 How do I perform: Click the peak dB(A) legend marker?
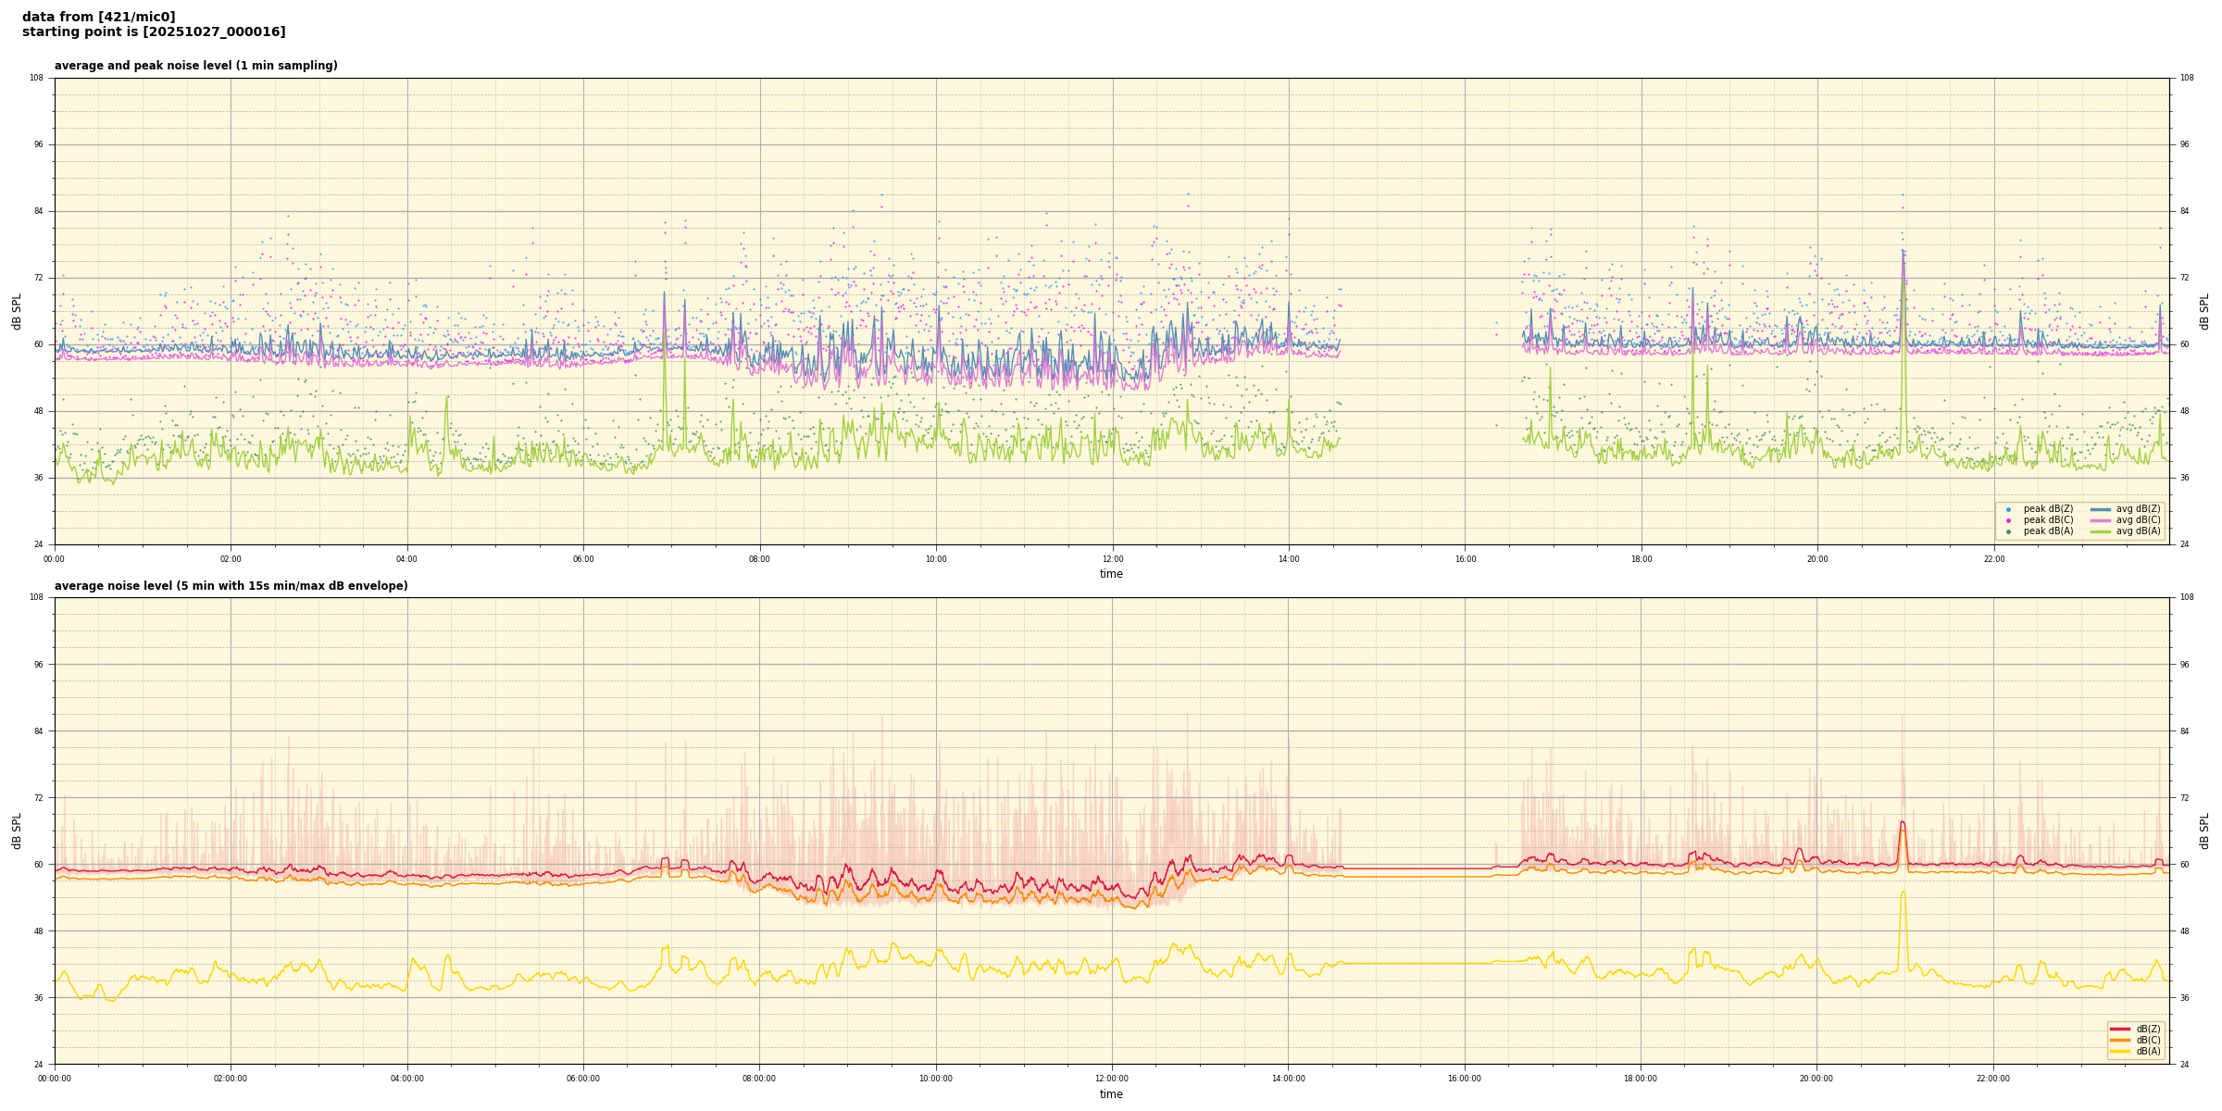pyautogui.click(x=2008, y=531)
